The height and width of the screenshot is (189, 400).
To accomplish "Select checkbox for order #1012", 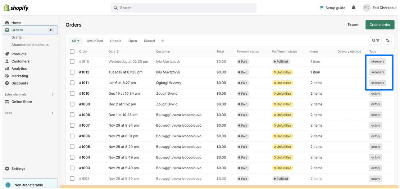I will point(72,72).
